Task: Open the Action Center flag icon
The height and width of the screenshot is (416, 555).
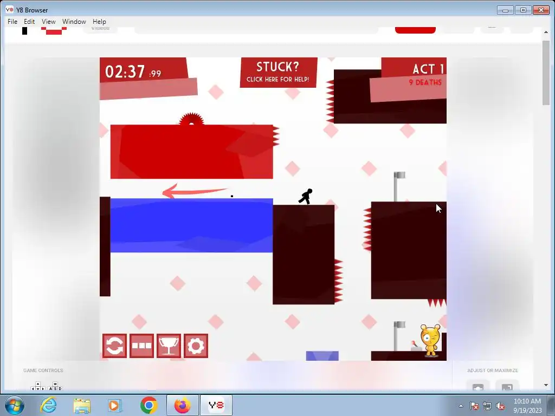Action: [474, 406]
